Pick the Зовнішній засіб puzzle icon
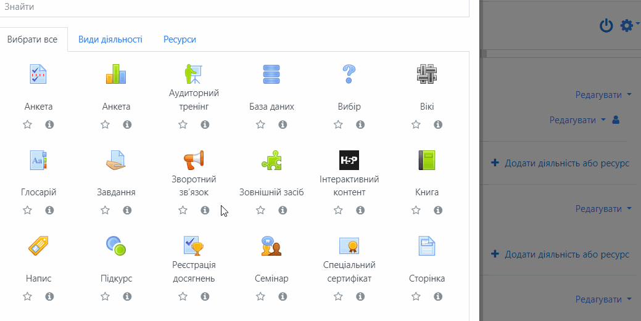This screenshot has height=321, width=641. point(271,160)
